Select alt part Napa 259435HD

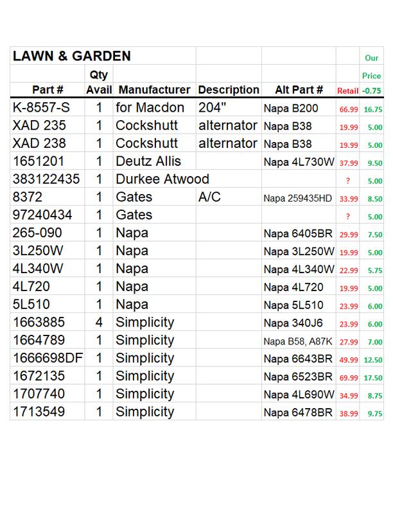(298, 198)
